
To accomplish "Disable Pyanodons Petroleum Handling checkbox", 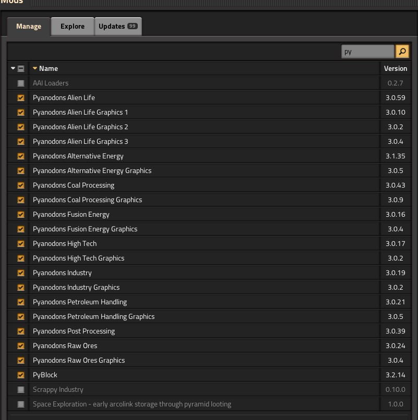I will click(21, 302).
